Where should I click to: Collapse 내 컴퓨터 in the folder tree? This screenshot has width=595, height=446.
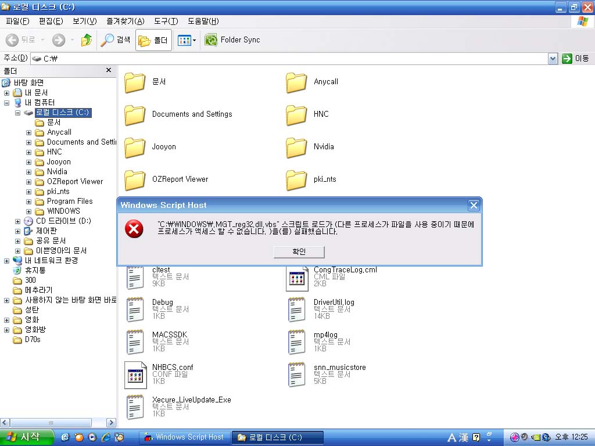click(6, 103)
